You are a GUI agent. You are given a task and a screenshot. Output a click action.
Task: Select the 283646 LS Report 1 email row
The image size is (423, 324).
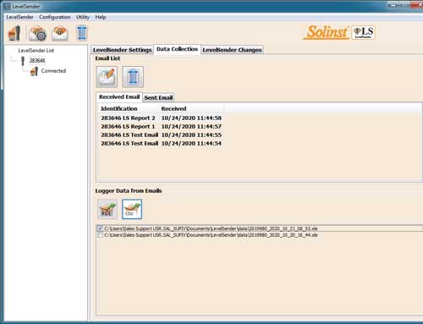point(162,126)
